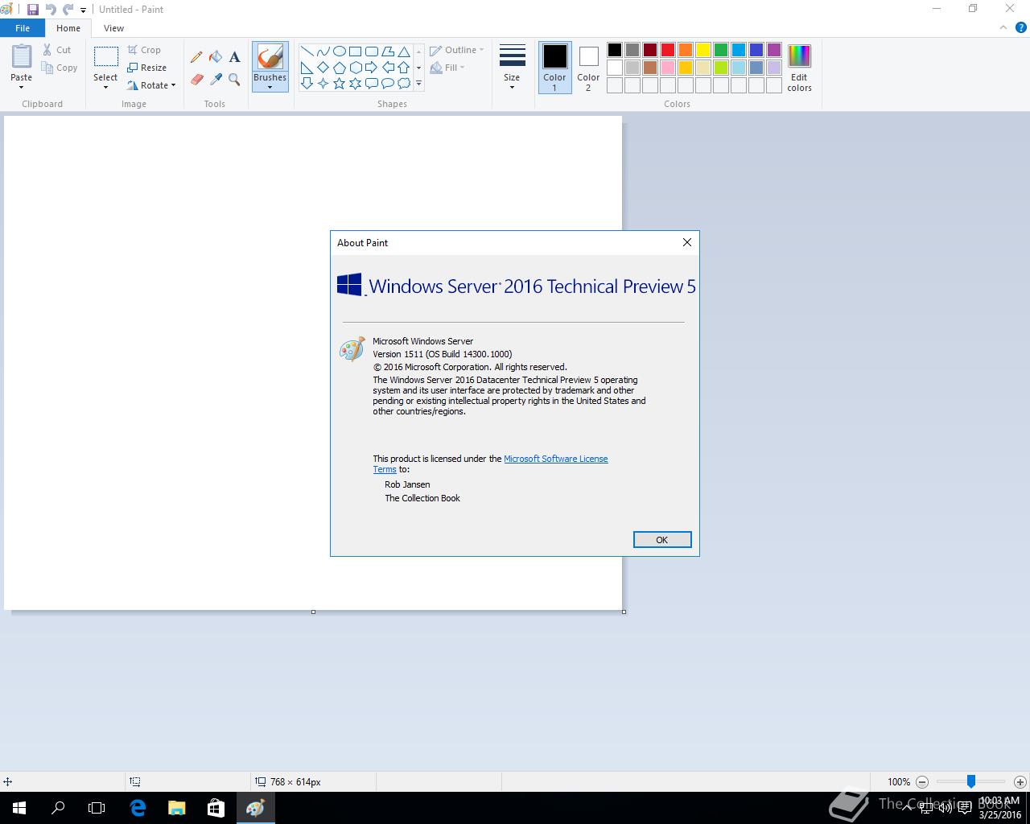Choose the Right arrow shape

[371, 67]
